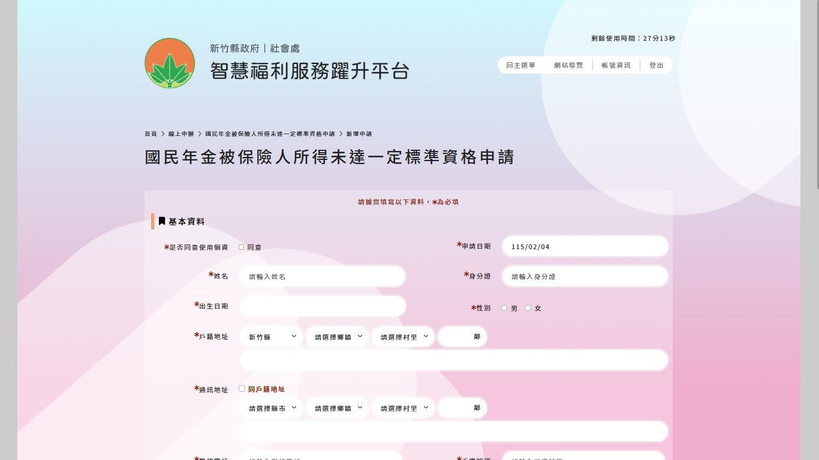Select the 女 gender radio button
The image size is (819, 460).
point(528,308)
